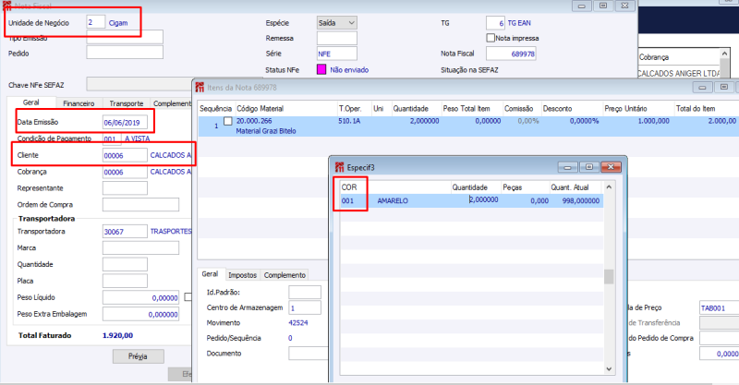Open Complemento tab in Itens da Nota
This screenshot has height=385, width=739.
point(285,275)
